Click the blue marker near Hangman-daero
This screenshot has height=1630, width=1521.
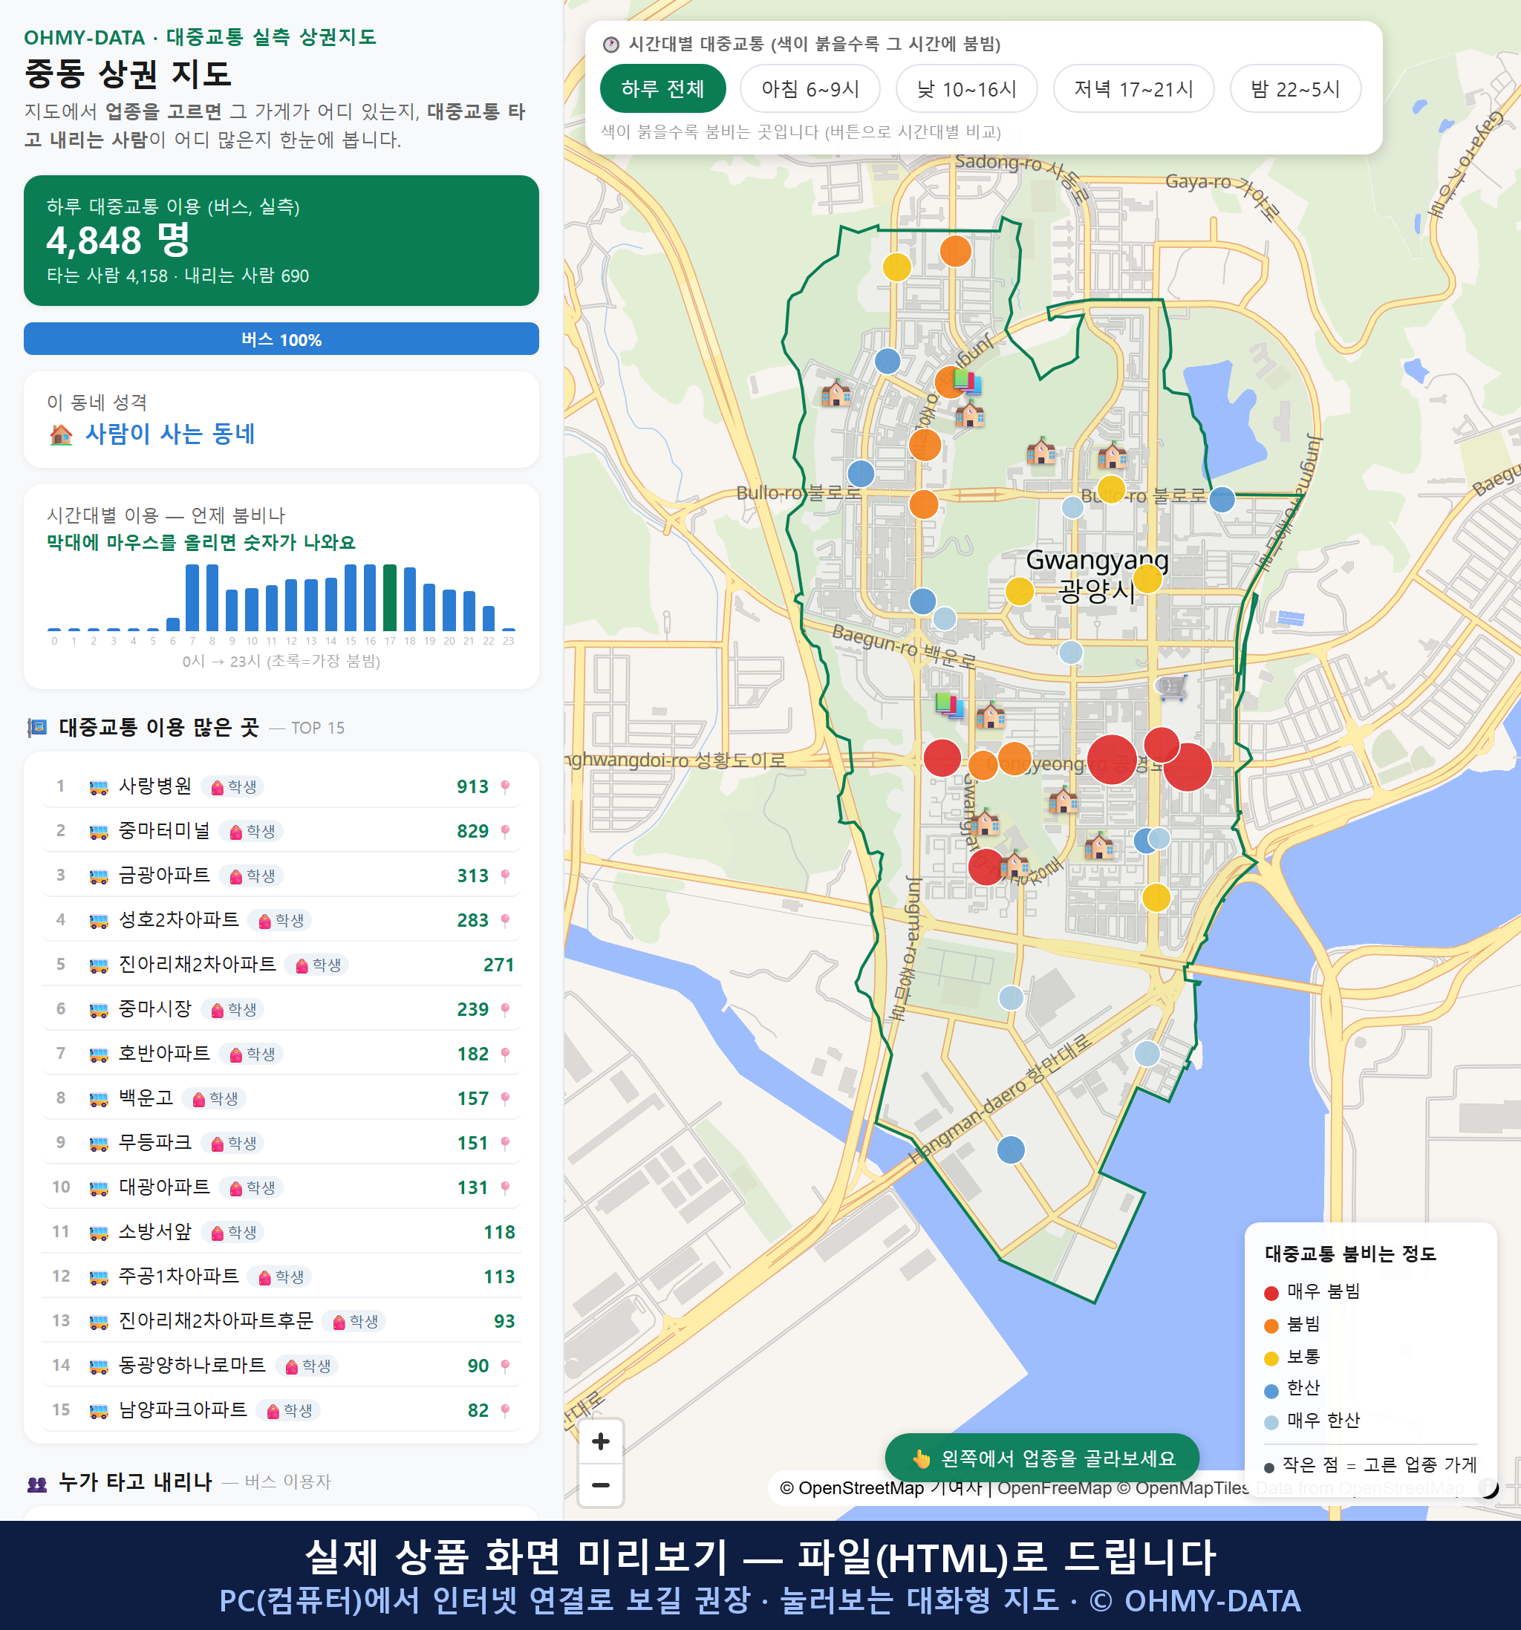click(x=1010, y=1150)
